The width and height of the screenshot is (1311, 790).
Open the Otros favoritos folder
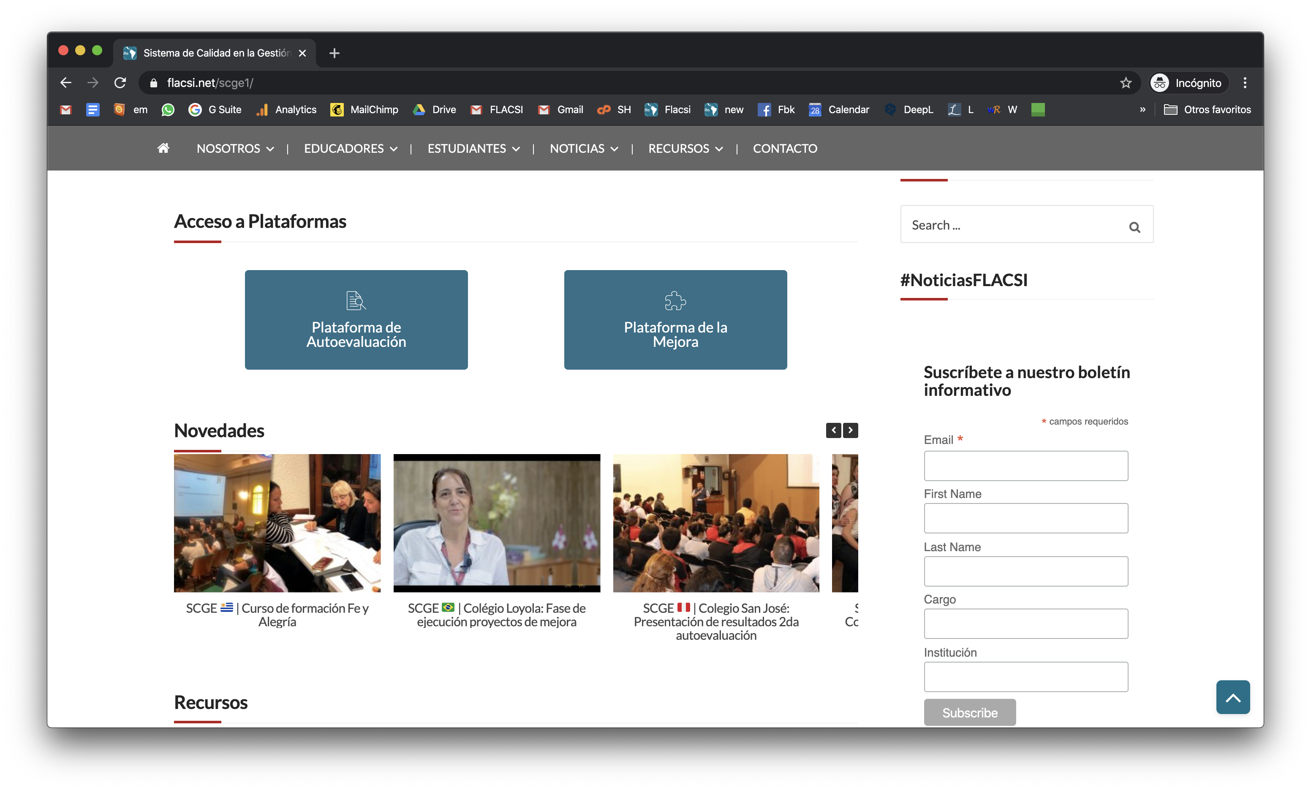[x=1208, y=110]
